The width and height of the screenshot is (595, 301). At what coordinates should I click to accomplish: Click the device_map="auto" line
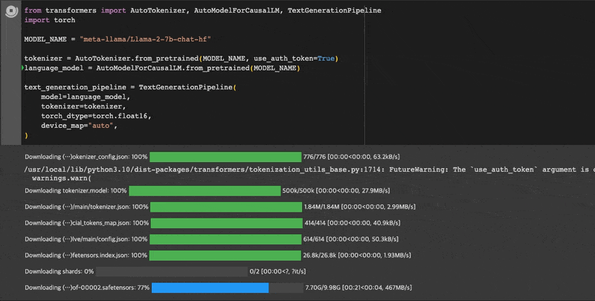click(x=80, y=126)
